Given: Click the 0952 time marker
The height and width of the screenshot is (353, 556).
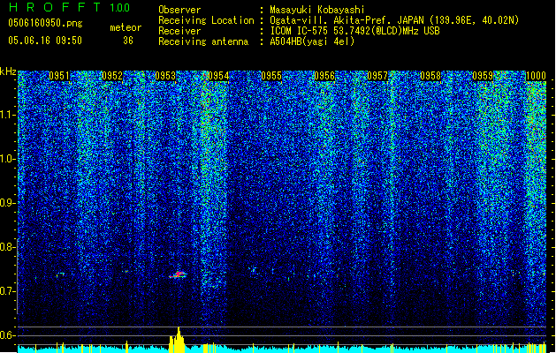Looking at the screenshot, I should pyautogui.click(x=112, y=76).
